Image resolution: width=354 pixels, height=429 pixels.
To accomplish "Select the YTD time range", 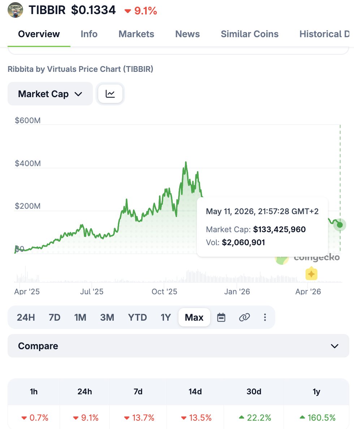I will [x=137, y=317].
